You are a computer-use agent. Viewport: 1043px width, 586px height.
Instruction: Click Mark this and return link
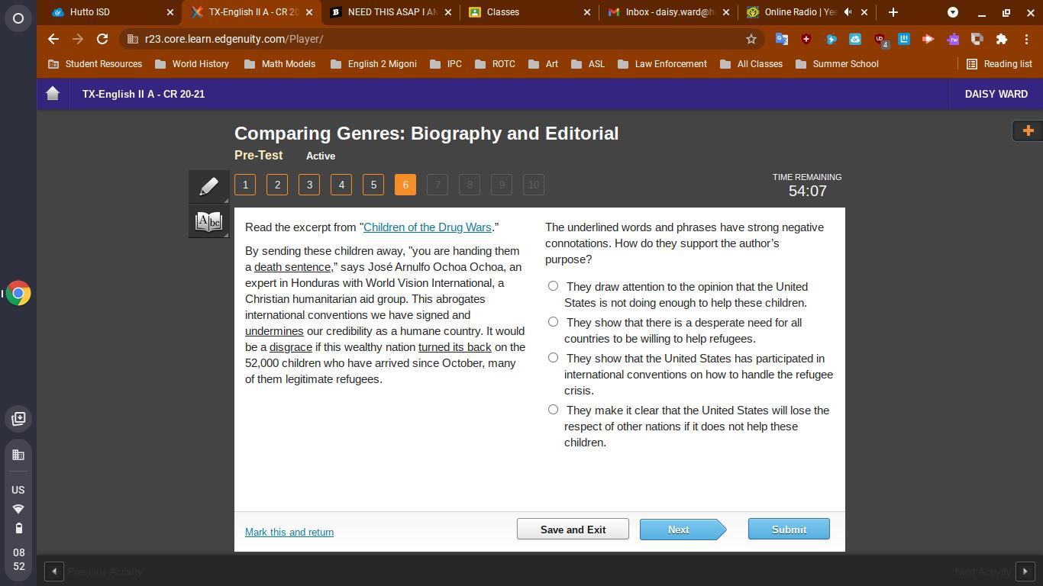pyautogui.click(x=289, y=532)
